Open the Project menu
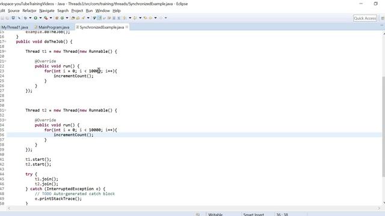The image size is (385, 216). (77, 11)
